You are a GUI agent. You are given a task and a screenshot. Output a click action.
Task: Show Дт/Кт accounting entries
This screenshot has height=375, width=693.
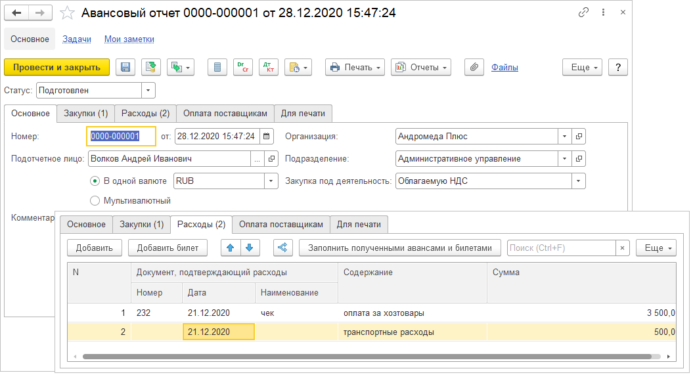268,67
